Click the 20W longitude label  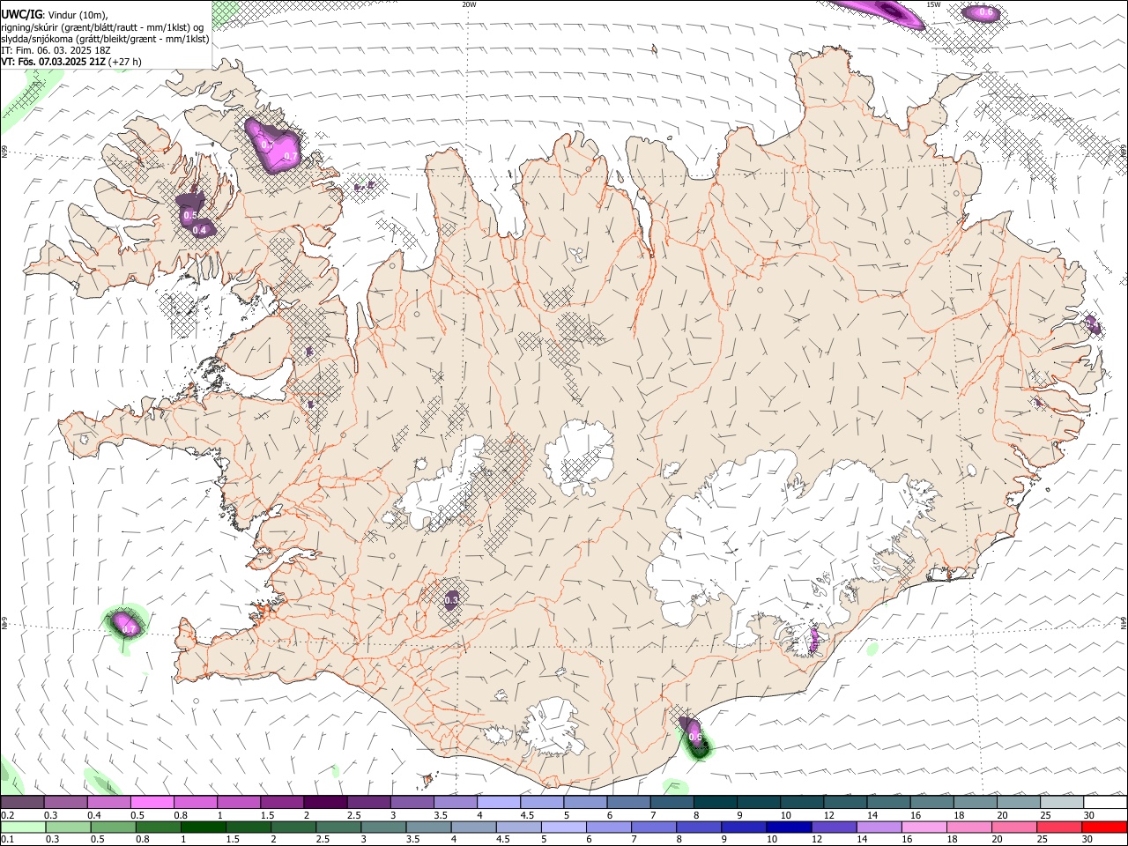pyautogui.click(x=469, y=4)
